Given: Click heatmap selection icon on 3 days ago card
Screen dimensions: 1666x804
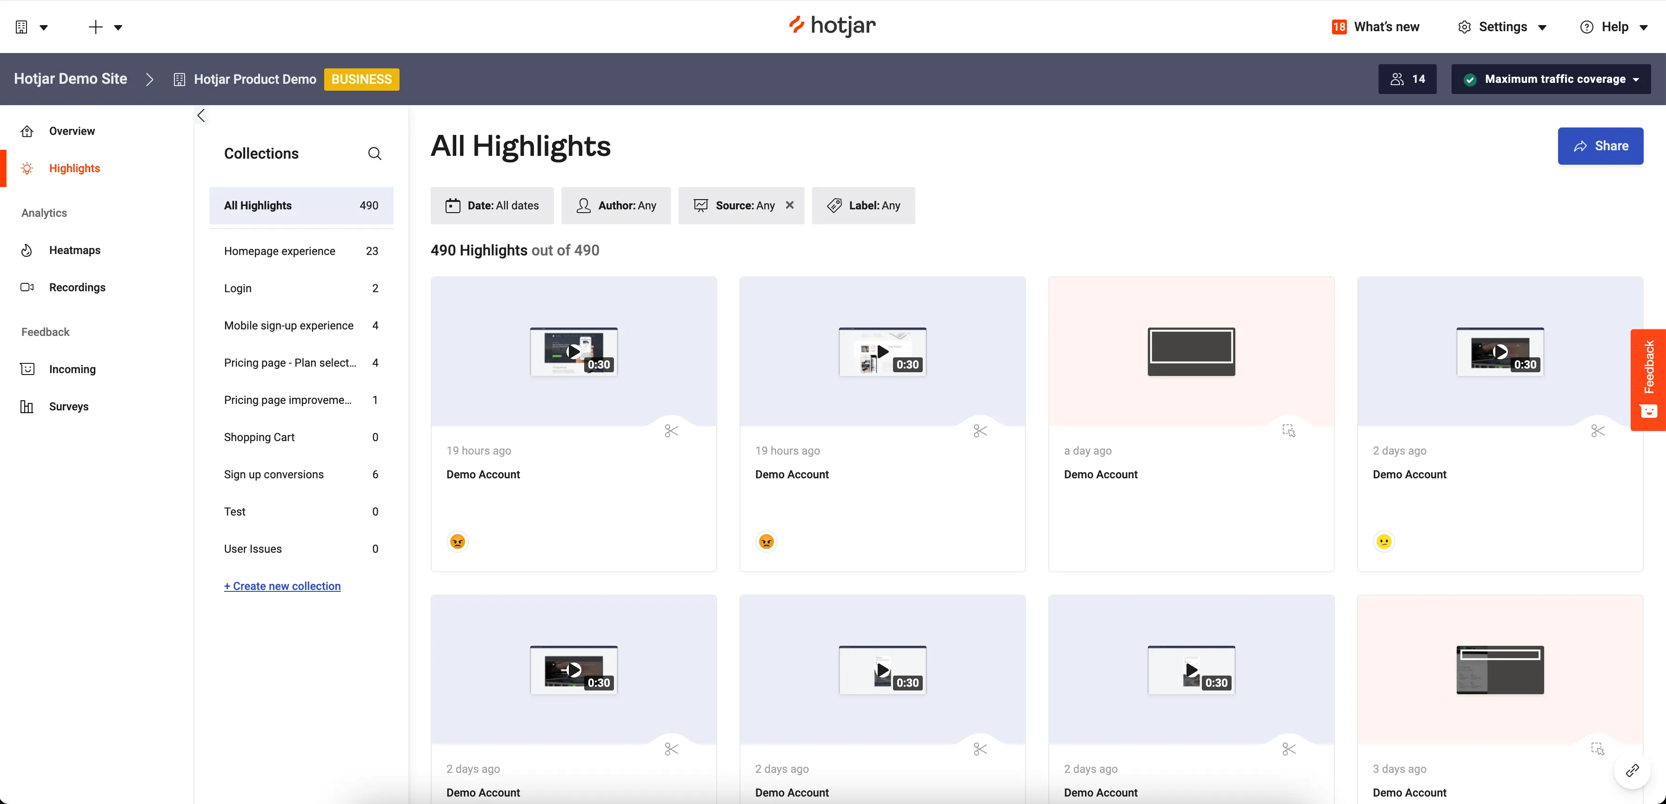Looking at the screenshot, I should tap(1598, 749).
